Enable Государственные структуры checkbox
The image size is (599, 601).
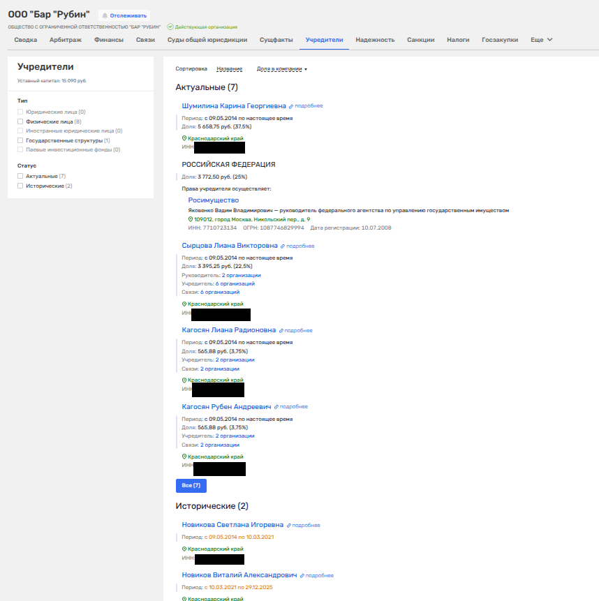coord(20,140)
